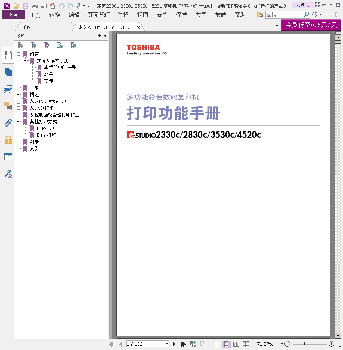The image size is (343, 350).
Task: Open the Pages thumbnail side panel
Action: coord(8,72)
